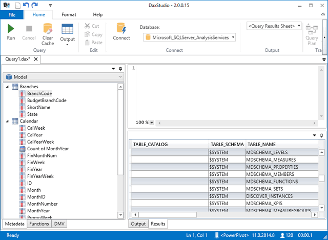Select the MonthYear column

38,211
